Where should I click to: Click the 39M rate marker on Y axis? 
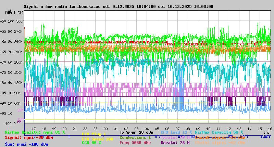(20, 110)
